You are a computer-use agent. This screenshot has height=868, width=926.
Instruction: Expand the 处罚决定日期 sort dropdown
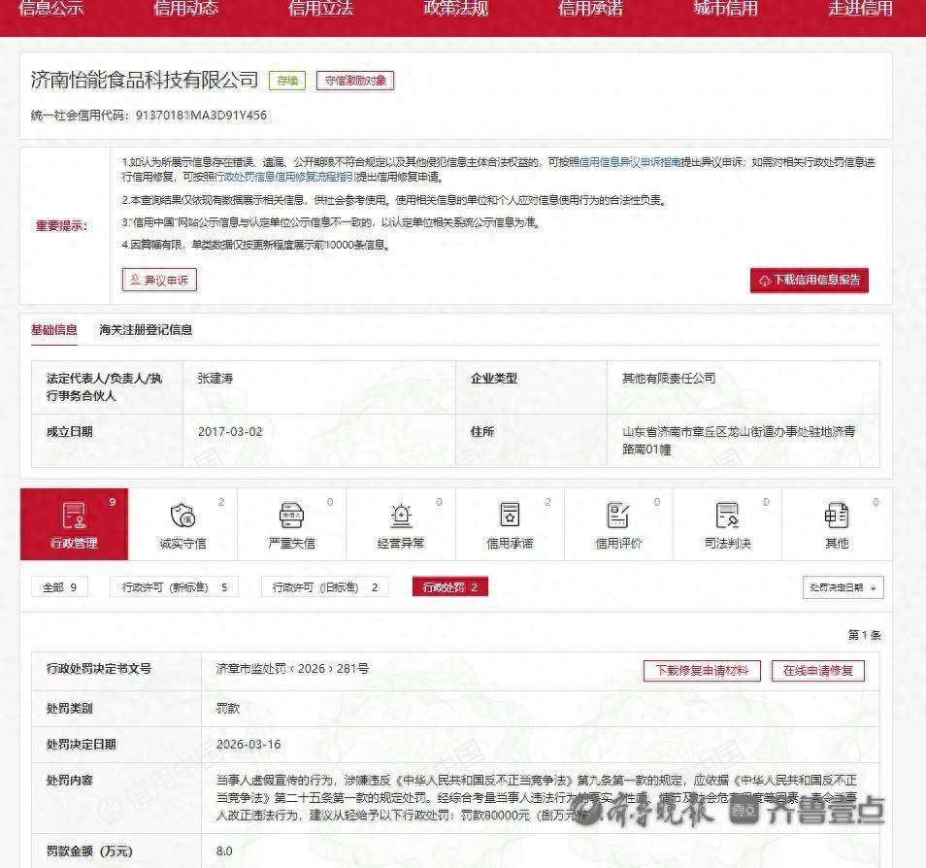tap(843, 587)
